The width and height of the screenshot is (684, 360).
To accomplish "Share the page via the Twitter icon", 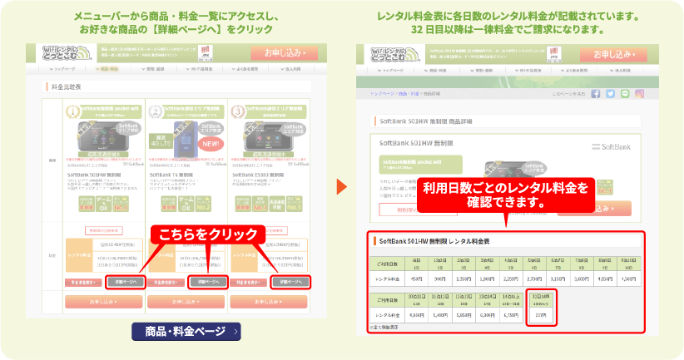I will [x=610, y=94].
